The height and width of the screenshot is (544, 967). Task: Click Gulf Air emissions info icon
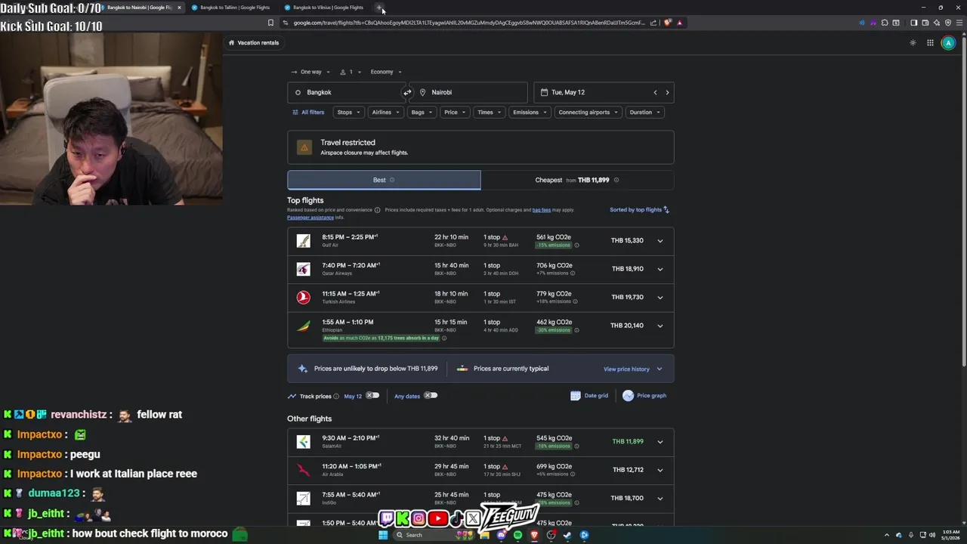click(x=576, y=246)
